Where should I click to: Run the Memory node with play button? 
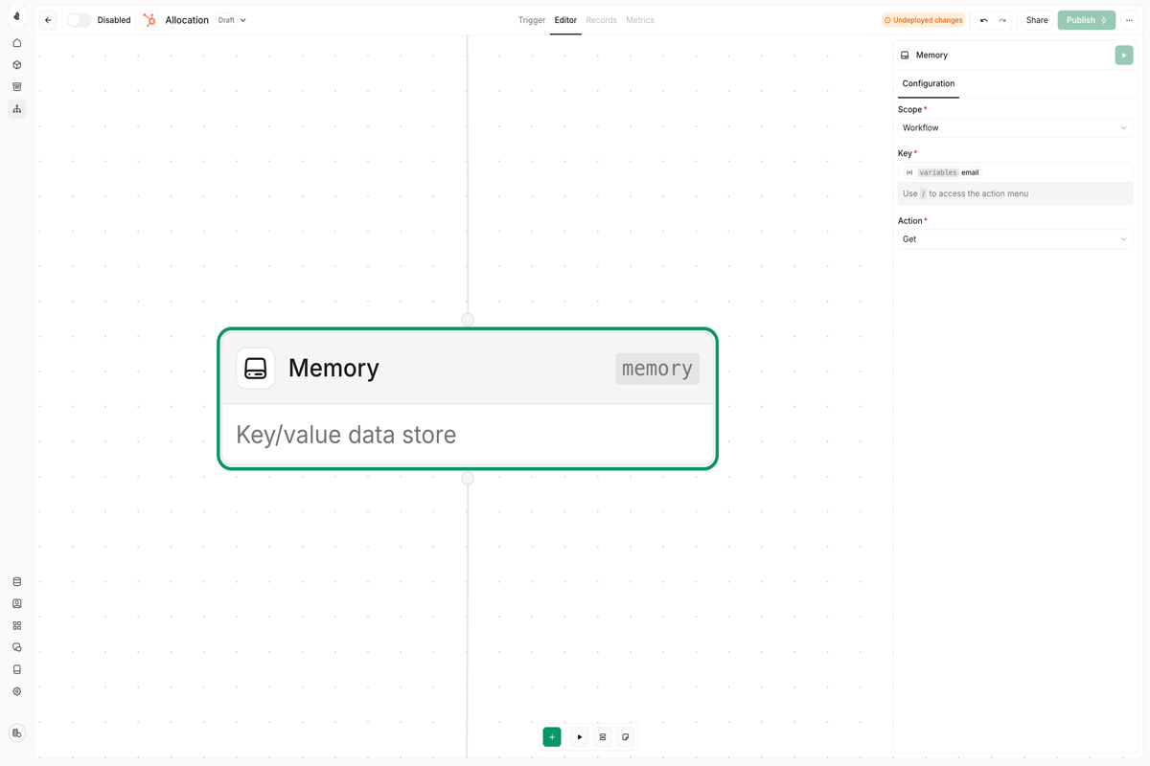tap(1124, 56)
